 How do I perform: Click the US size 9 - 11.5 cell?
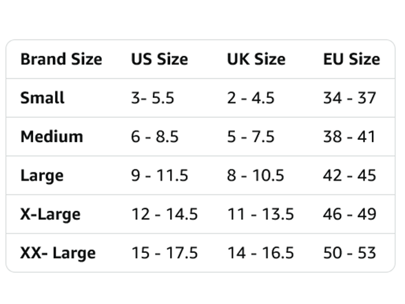pyautogui.click(x=160, y=176)
